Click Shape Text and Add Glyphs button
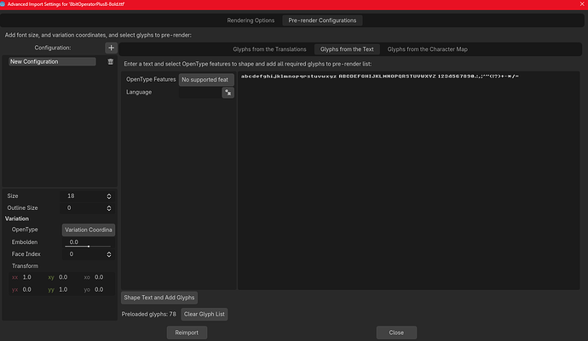Screen dimensions: 588x341 159,298
